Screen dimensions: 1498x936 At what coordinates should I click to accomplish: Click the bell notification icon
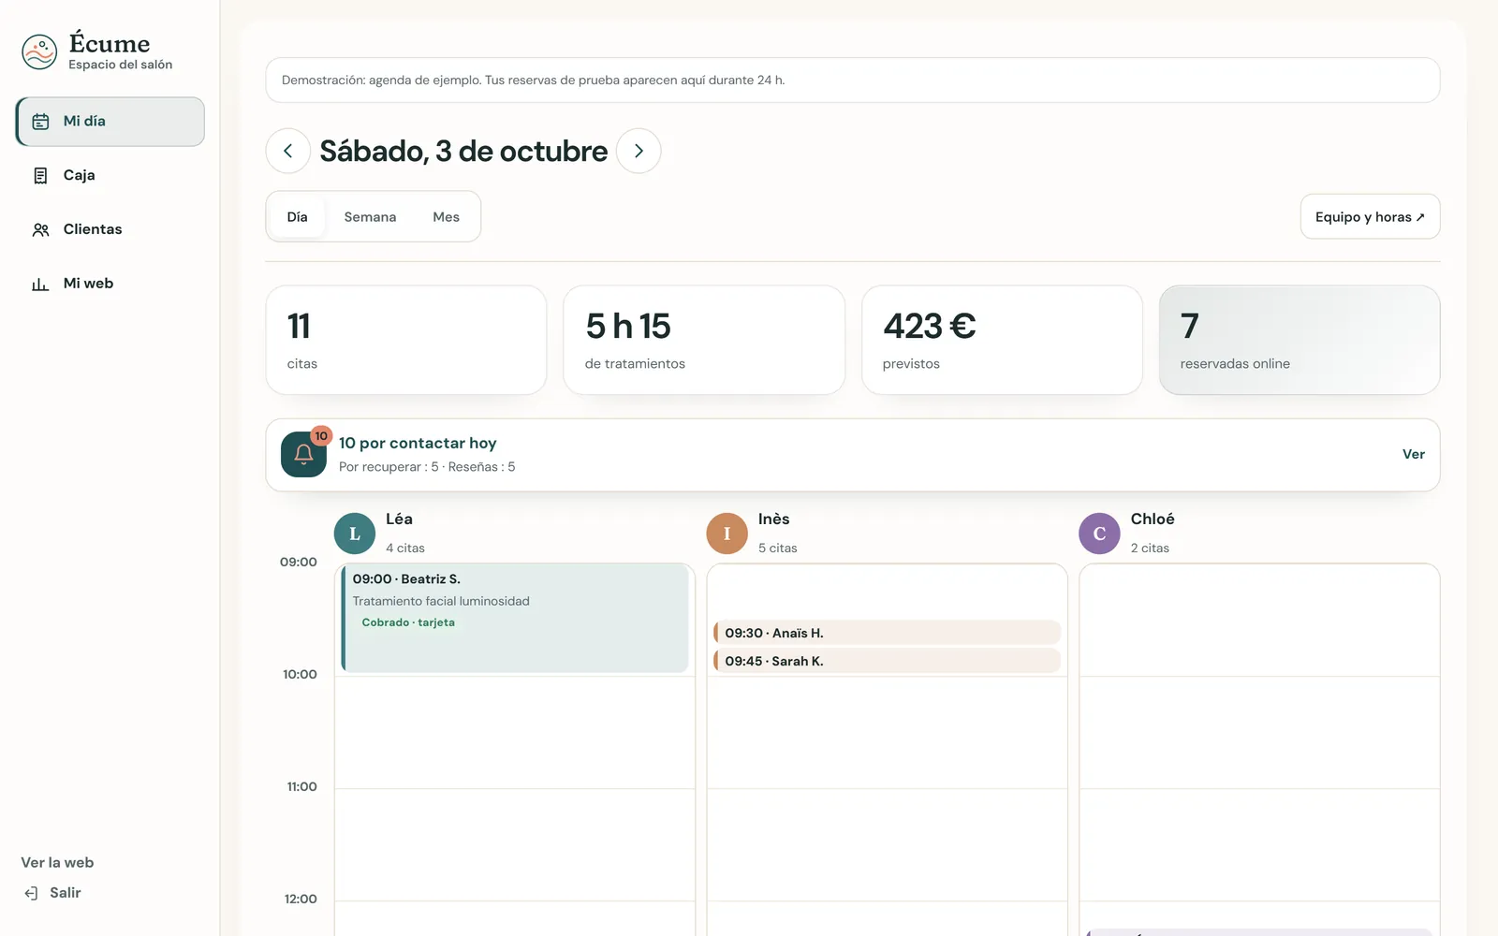click(303, 455)
